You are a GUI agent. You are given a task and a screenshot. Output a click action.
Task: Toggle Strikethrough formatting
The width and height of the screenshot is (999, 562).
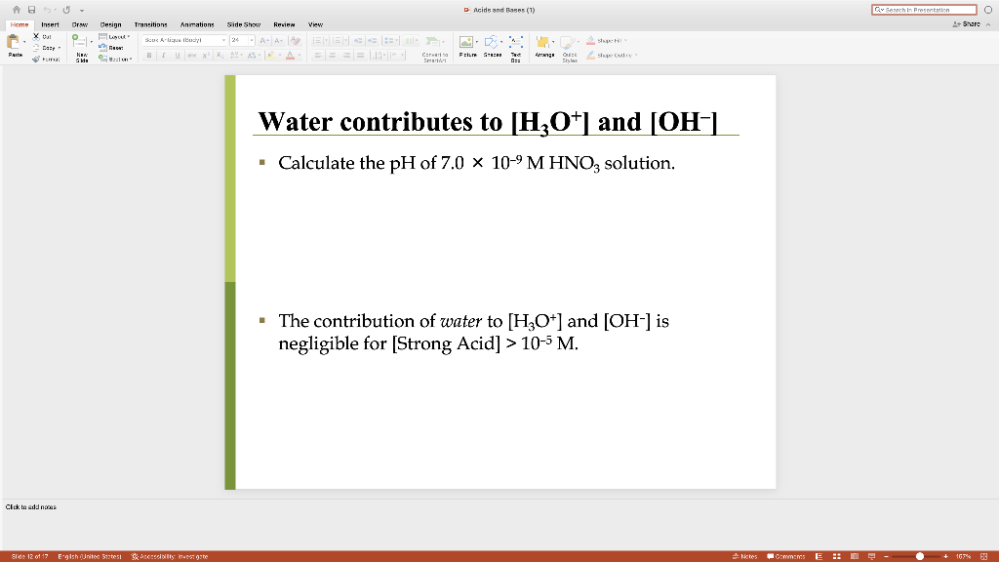(x=191, y=56)
